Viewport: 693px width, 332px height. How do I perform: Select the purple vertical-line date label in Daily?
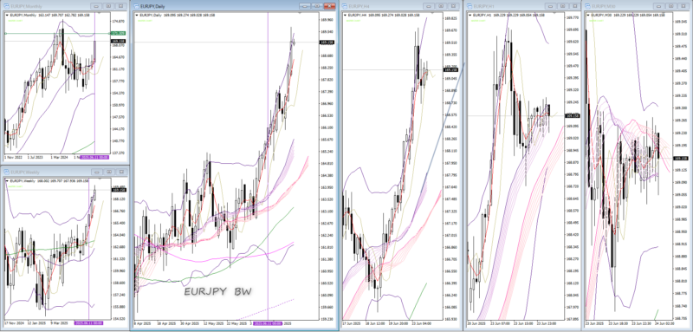tap(268, 323)
